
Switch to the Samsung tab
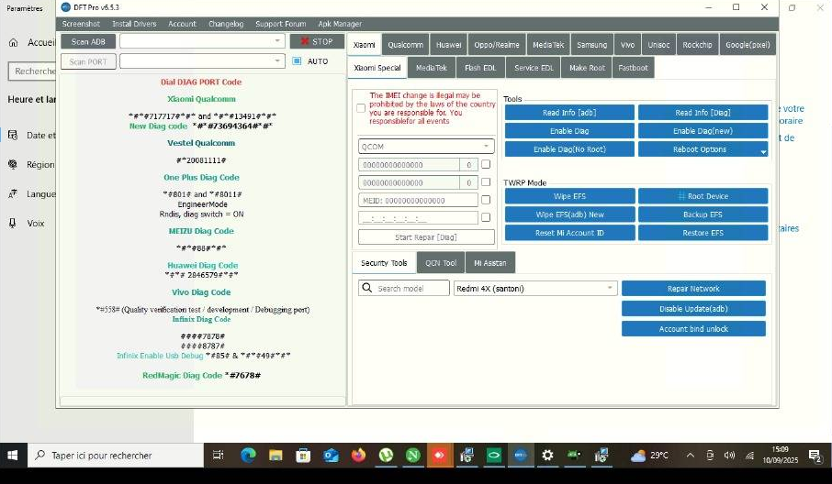591,45
